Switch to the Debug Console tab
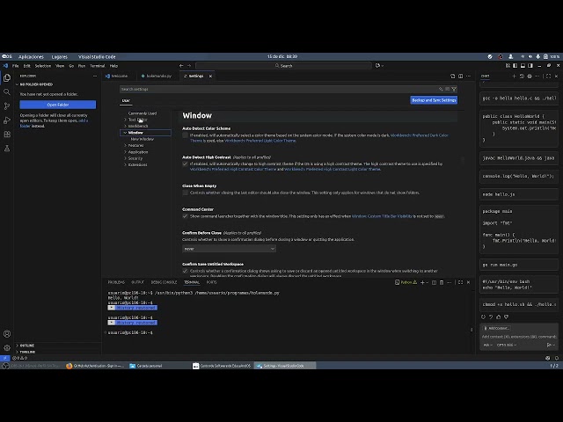The width and height of the screenshot is (563, 422). 165,282
